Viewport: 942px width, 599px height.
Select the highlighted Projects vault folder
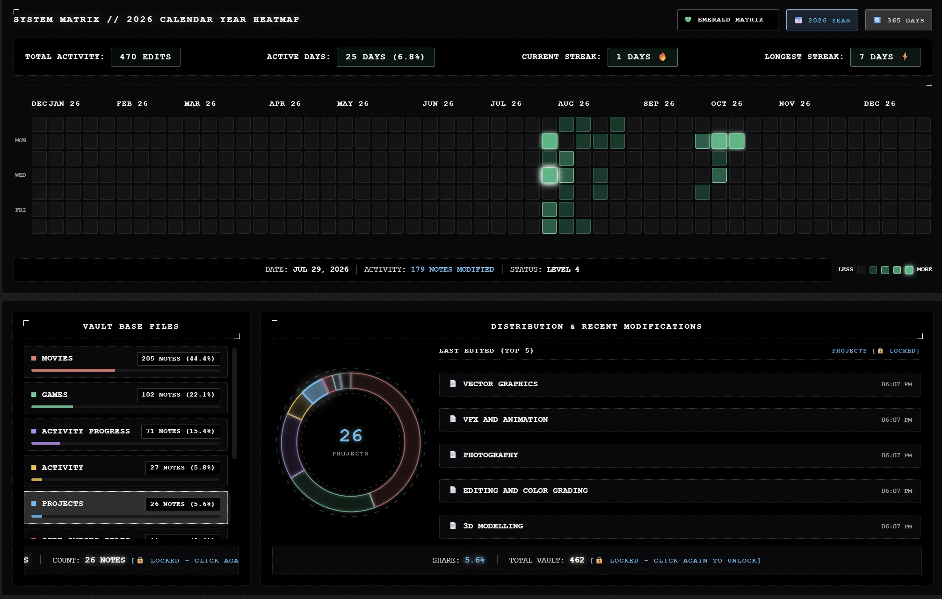pyautogui.click(x=126, y=507)
